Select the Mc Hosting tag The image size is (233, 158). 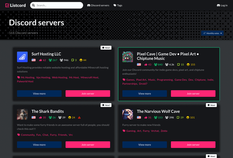pyautogui.click(x=28, y=77)
